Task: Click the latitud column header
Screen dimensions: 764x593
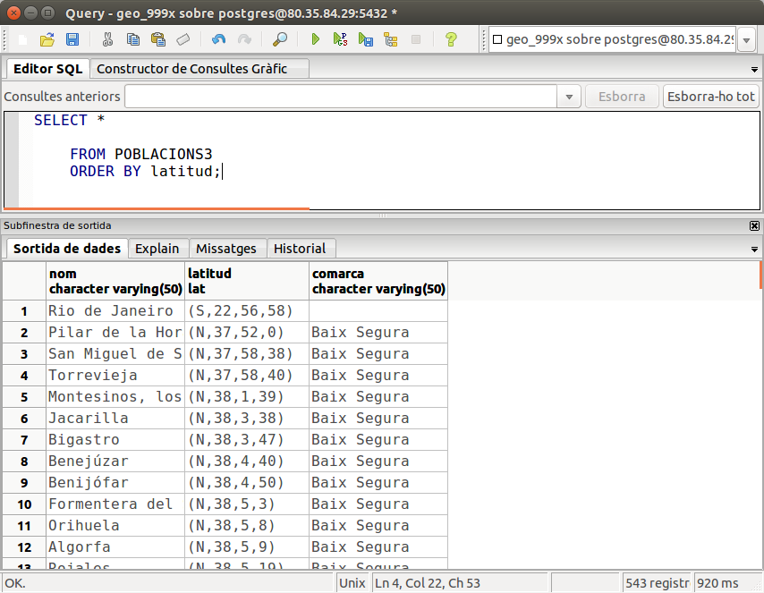Action: (x=246, y=281)
